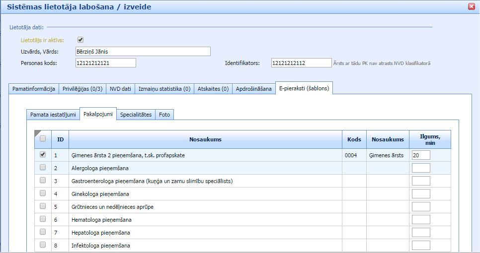Toggle 'Lietotājs ir aktīvs' checkbox
The height and width of the screenshot is (253, 480).
point(80,40)
